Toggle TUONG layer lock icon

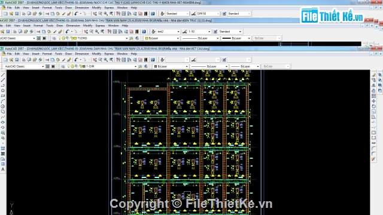click(x=71, y=38)
